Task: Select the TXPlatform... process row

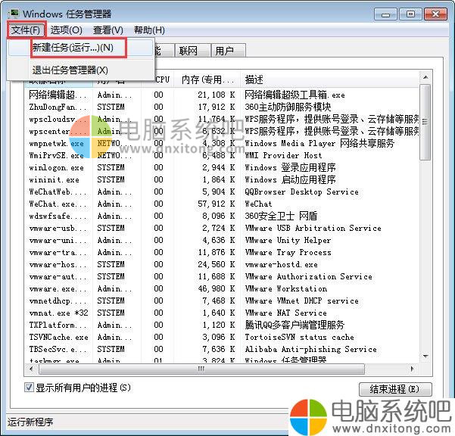Action: pos(222,325)
